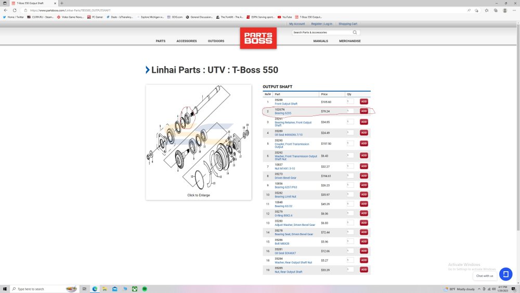Open the Shopping Cart link
Screen dimensions: 520x293
tap(348, 24)
